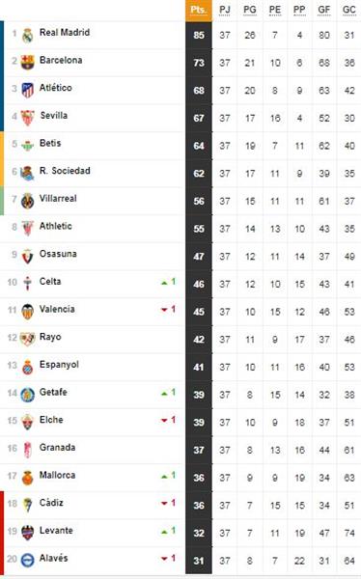Click Real Madrid's 85 points cell
Screen dimensions: 361x579
(199, 35)
